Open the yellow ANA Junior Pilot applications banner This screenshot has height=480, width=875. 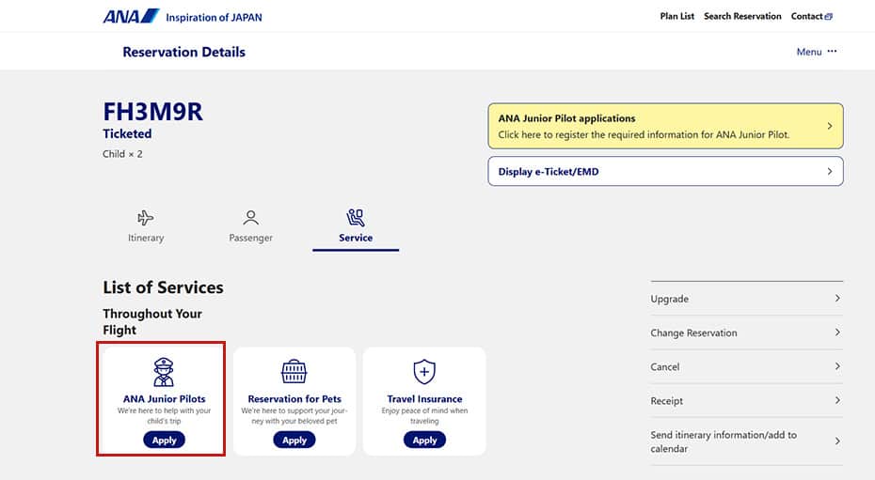[x=664, y=126]
